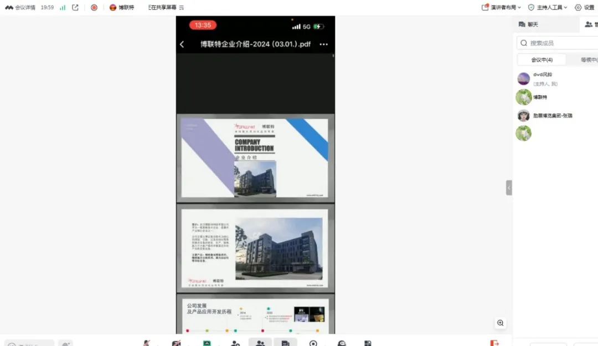Image resolution: width=598 pixels, height=346 pixels.
Task: Click the 博联特 presenter name in top bar
Action: coord(126,7)
